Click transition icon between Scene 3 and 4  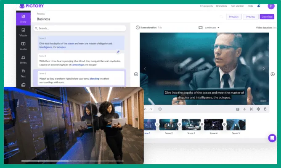click(202, 124)
